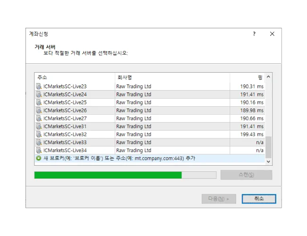Click the server icon beside ICMarketsSC-Live34
The height and width of the screenshot is (236, 307).
[x=39, y=150]
